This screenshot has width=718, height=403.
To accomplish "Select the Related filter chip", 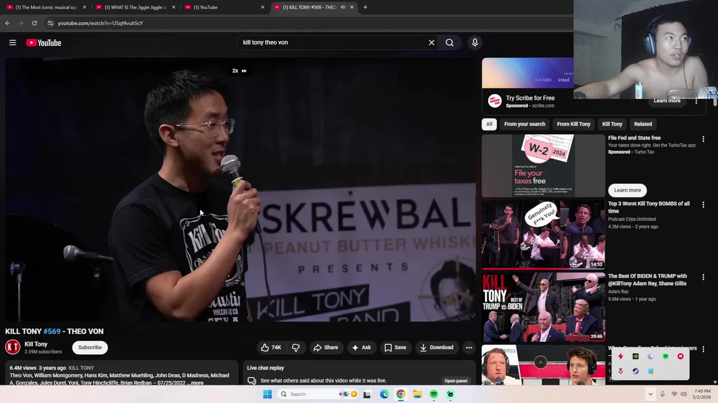I will [643, 124].
